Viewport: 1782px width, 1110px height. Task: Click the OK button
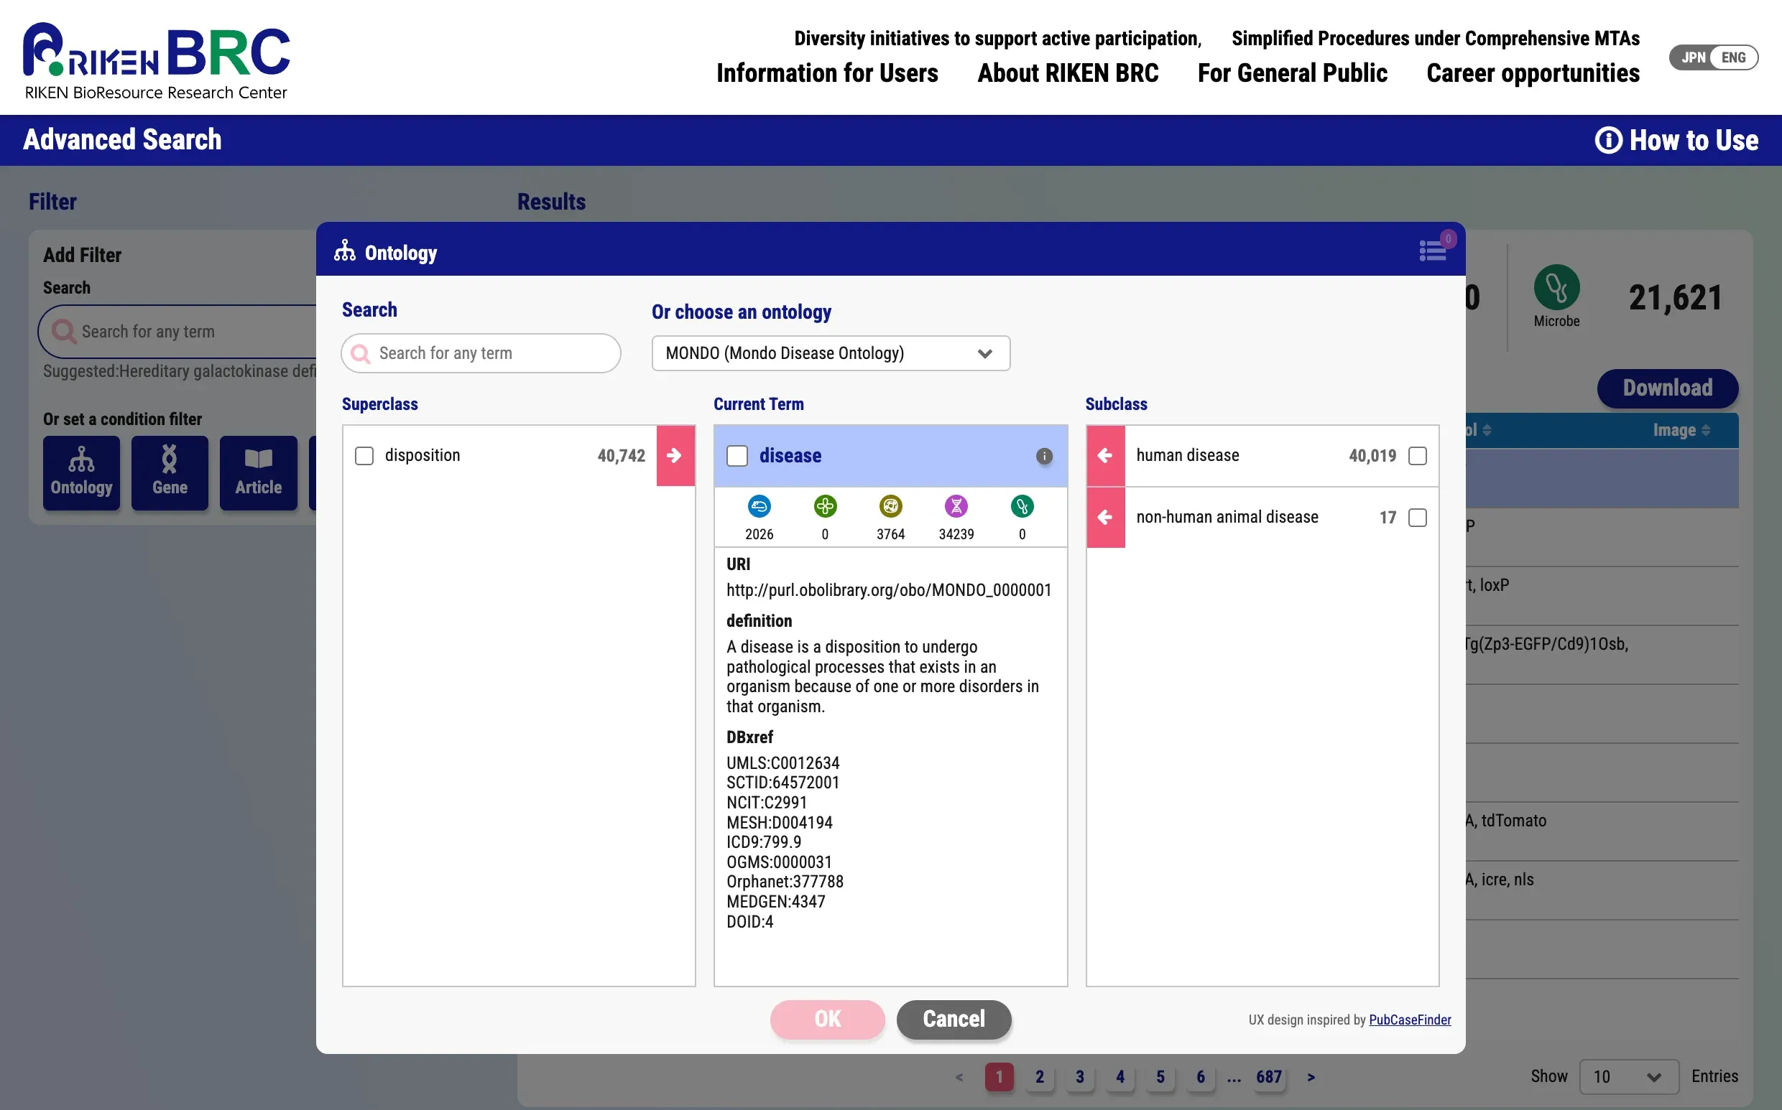[x=827, y=1019]
